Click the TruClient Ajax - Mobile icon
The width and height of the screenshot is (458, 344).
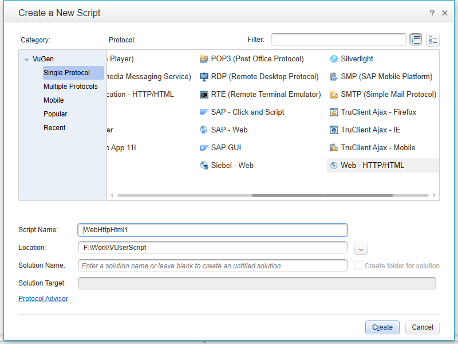[x=334, y=148]
